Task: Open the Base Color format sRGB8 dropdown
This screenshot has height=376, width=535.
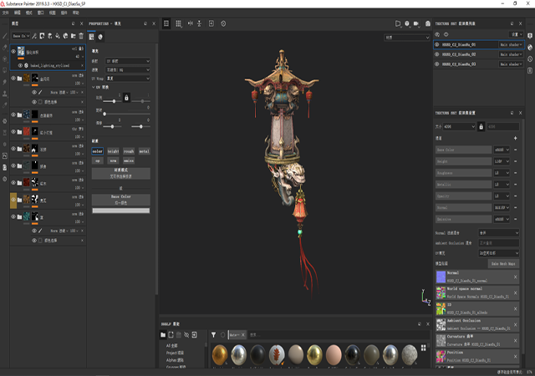Action: pos(502,150)
